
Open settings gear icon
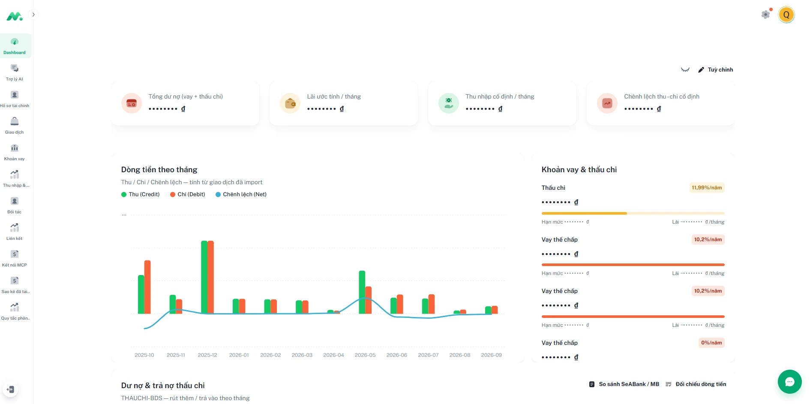coord(766,15)
